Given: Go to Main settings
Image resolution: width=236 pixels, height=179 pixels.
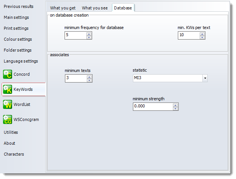Looking at the screenshot, I should pos(16,17).
